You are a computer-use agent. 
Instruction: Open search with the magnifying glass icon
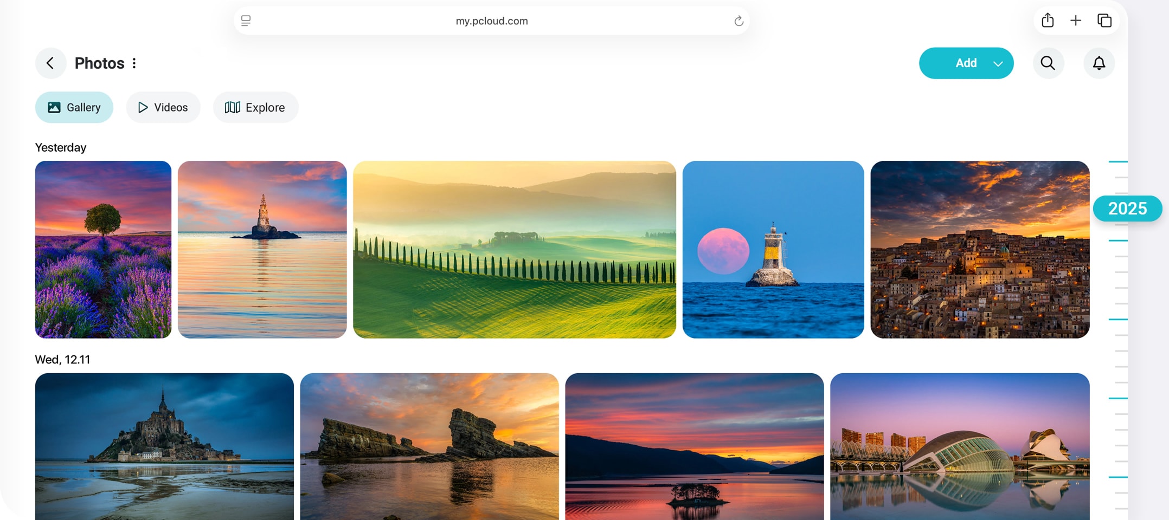click(1048, 63)
